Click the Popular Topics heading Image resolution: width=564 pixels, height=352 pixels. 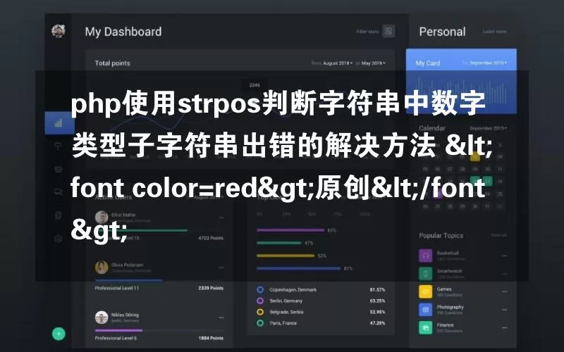(441, 236)
